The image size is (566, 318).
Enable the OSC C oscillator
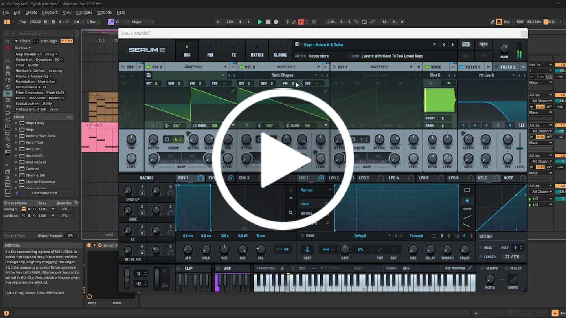[x=334, y=67]
